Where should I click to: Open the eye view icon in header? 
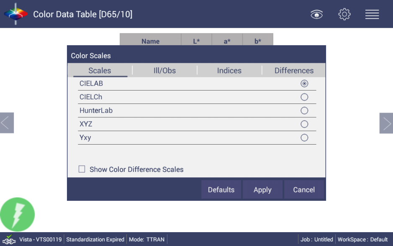pyautogui.click(x=317, y=15)
